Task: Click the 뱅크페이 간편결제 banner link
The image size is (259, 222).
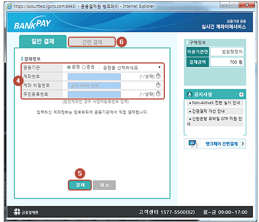Action: 215,144
